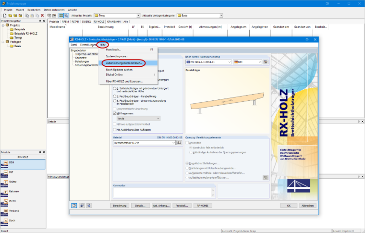Open the Dach module
This screenshot has height=233, width=365.
click(5, 222)
